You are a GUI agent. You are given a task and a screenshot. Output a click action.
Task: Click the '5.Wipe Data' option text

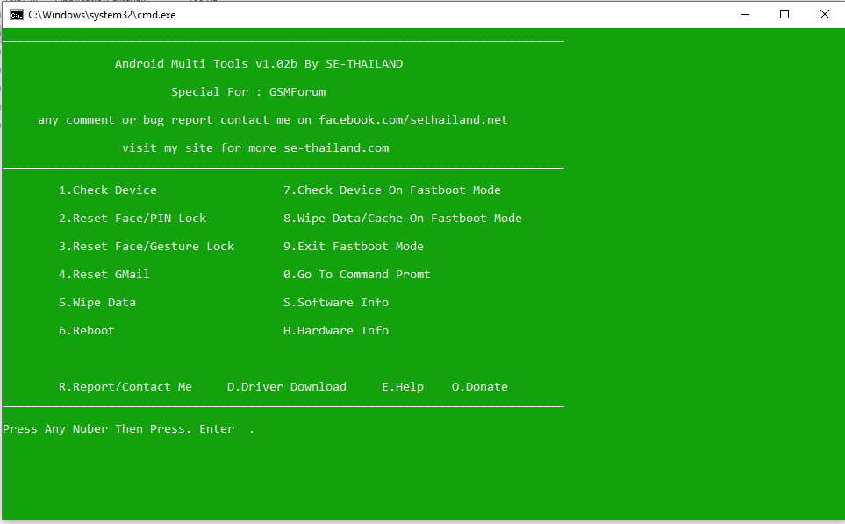click(x=97, y=303)
